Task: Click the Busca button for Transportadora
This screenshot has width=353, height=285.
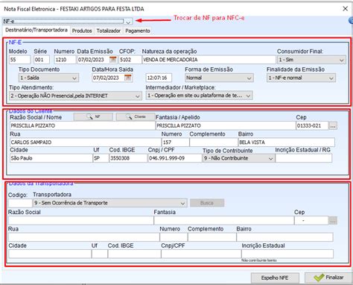Action: (x=207, y=203)
